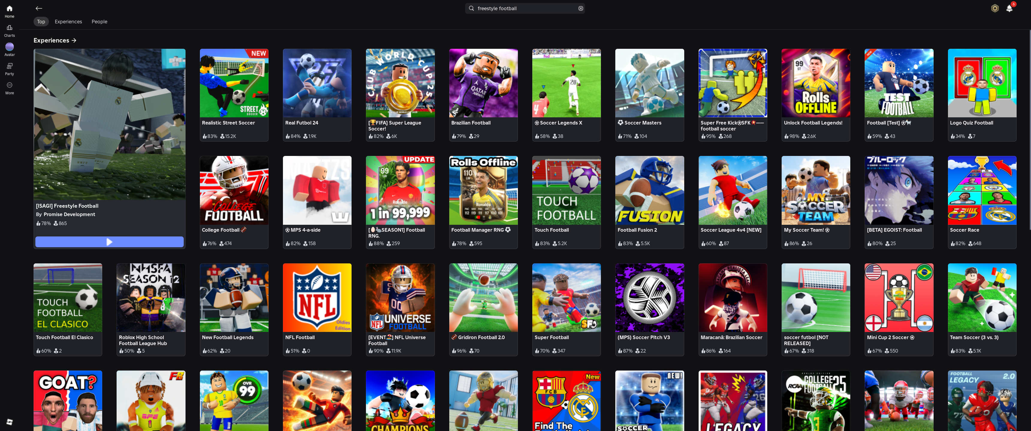Open the Robux hexagon icon

pos(994,8)
